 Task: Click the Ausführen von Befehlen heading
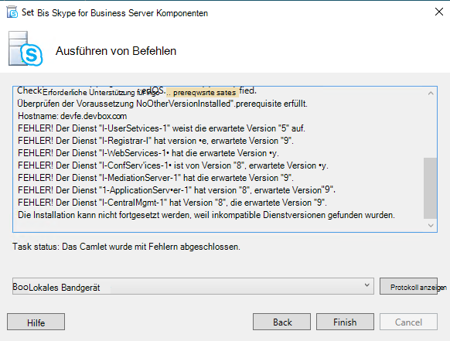pos(116,51)
